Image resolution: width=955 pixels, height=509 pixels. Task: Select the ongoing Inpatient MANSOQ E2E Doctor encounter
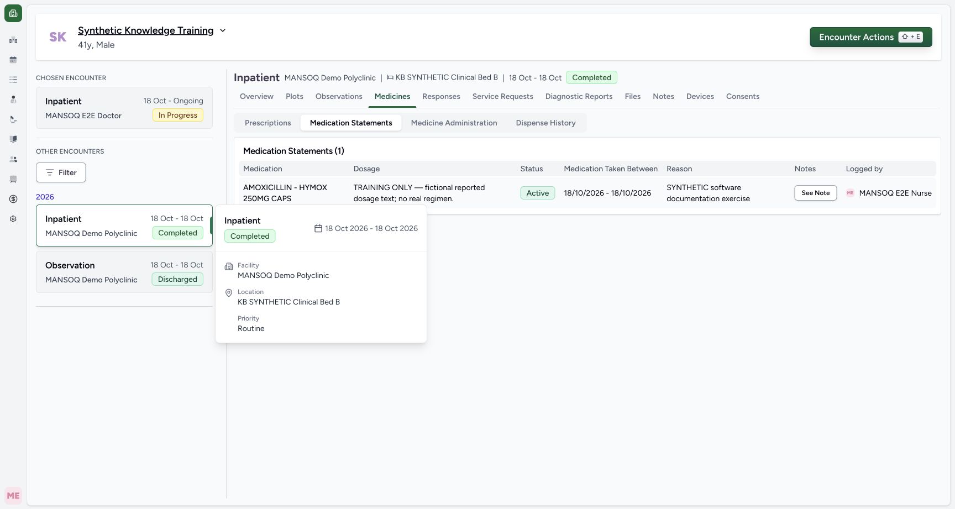124,108
